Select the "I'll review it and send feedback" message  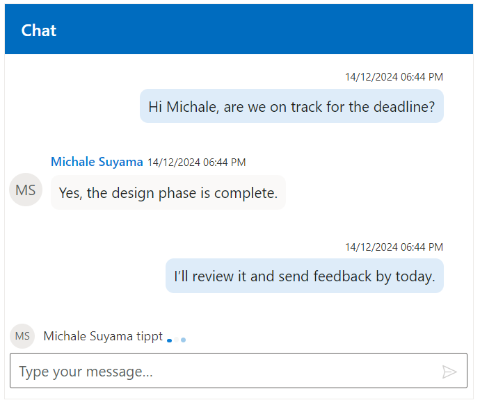304,276
